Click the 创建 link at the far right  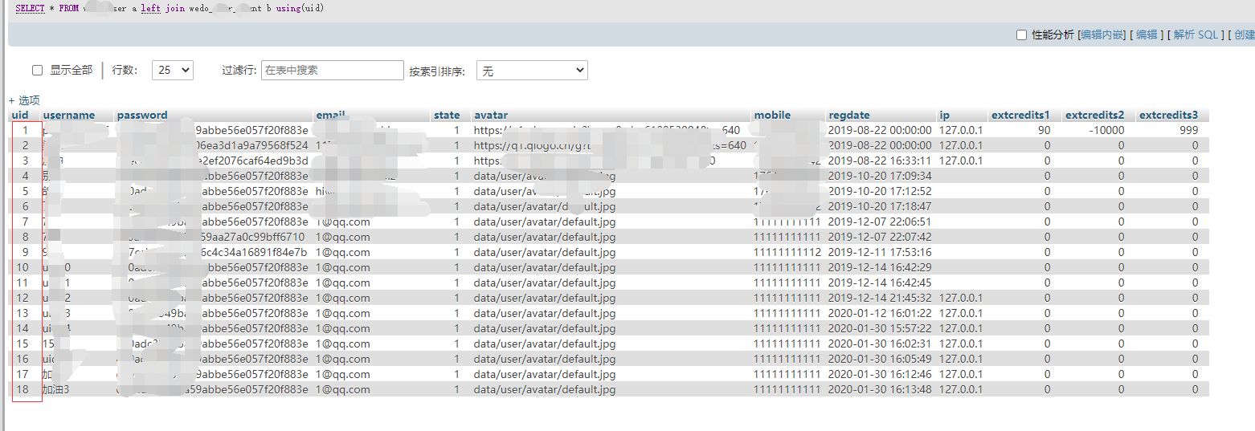click(1244, 35)
